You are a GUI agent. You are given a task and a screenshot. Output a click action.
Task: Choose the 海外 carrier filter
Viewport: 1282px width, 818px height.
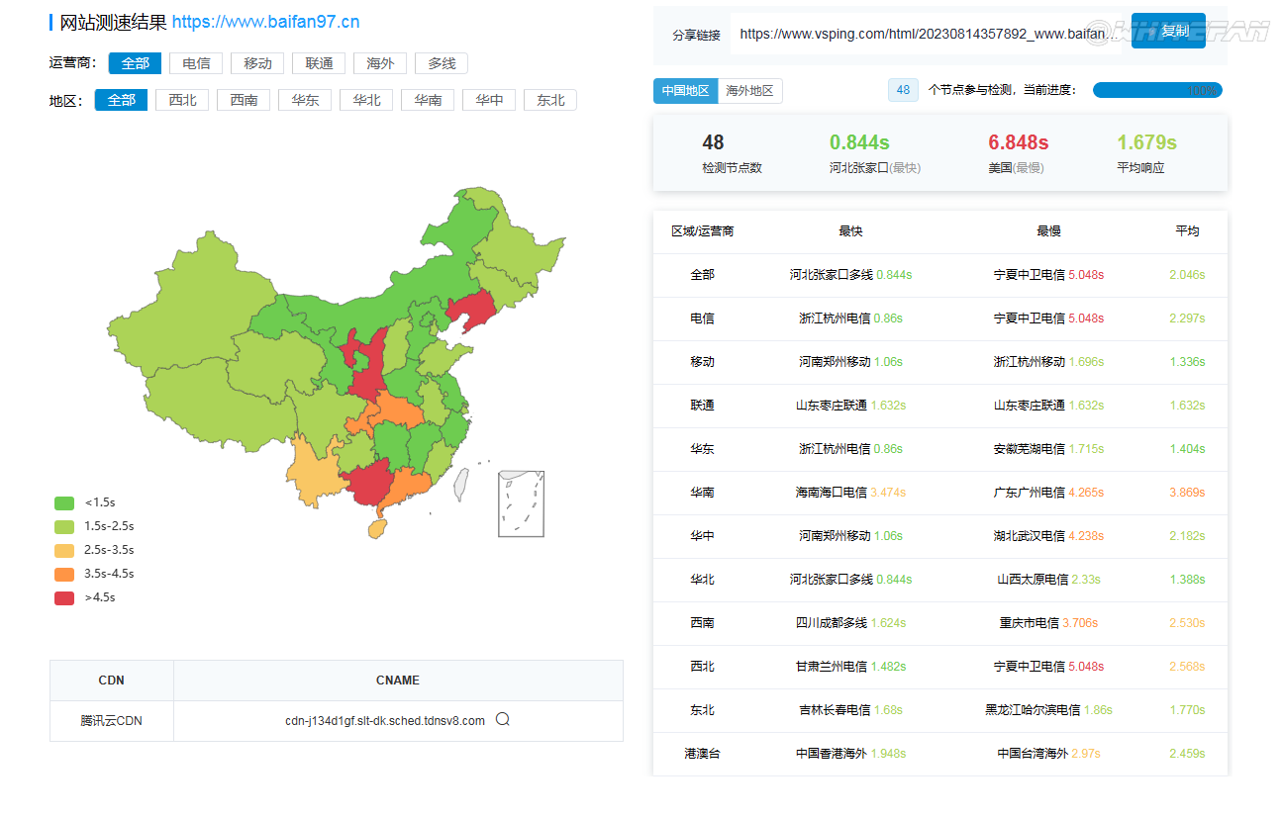[x=380, y=63]
